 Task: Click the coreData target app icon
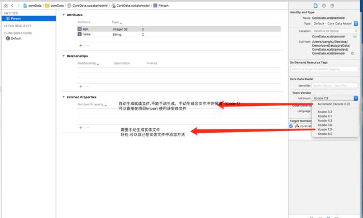[x=297, y=126]
